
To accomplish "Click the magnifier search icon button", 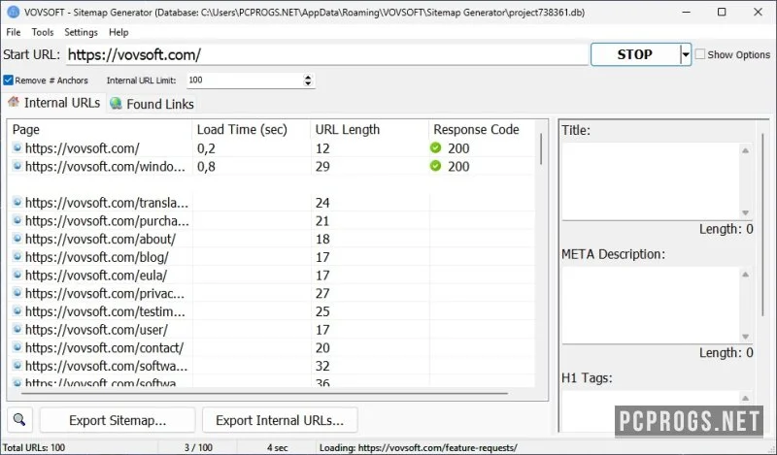I will 19,420.
